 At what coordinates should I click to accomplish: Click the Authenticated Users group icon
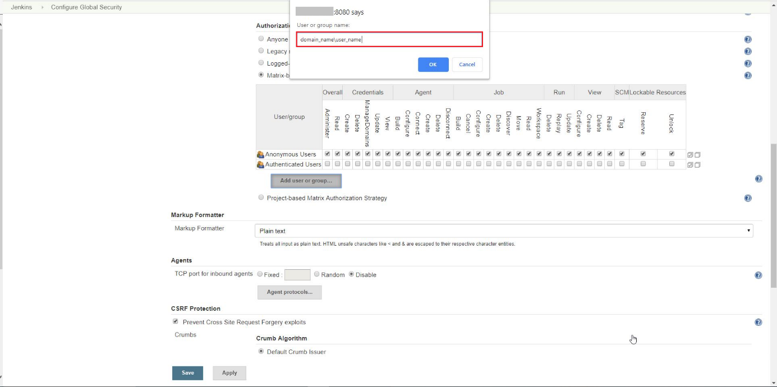(x=260, y=164)
